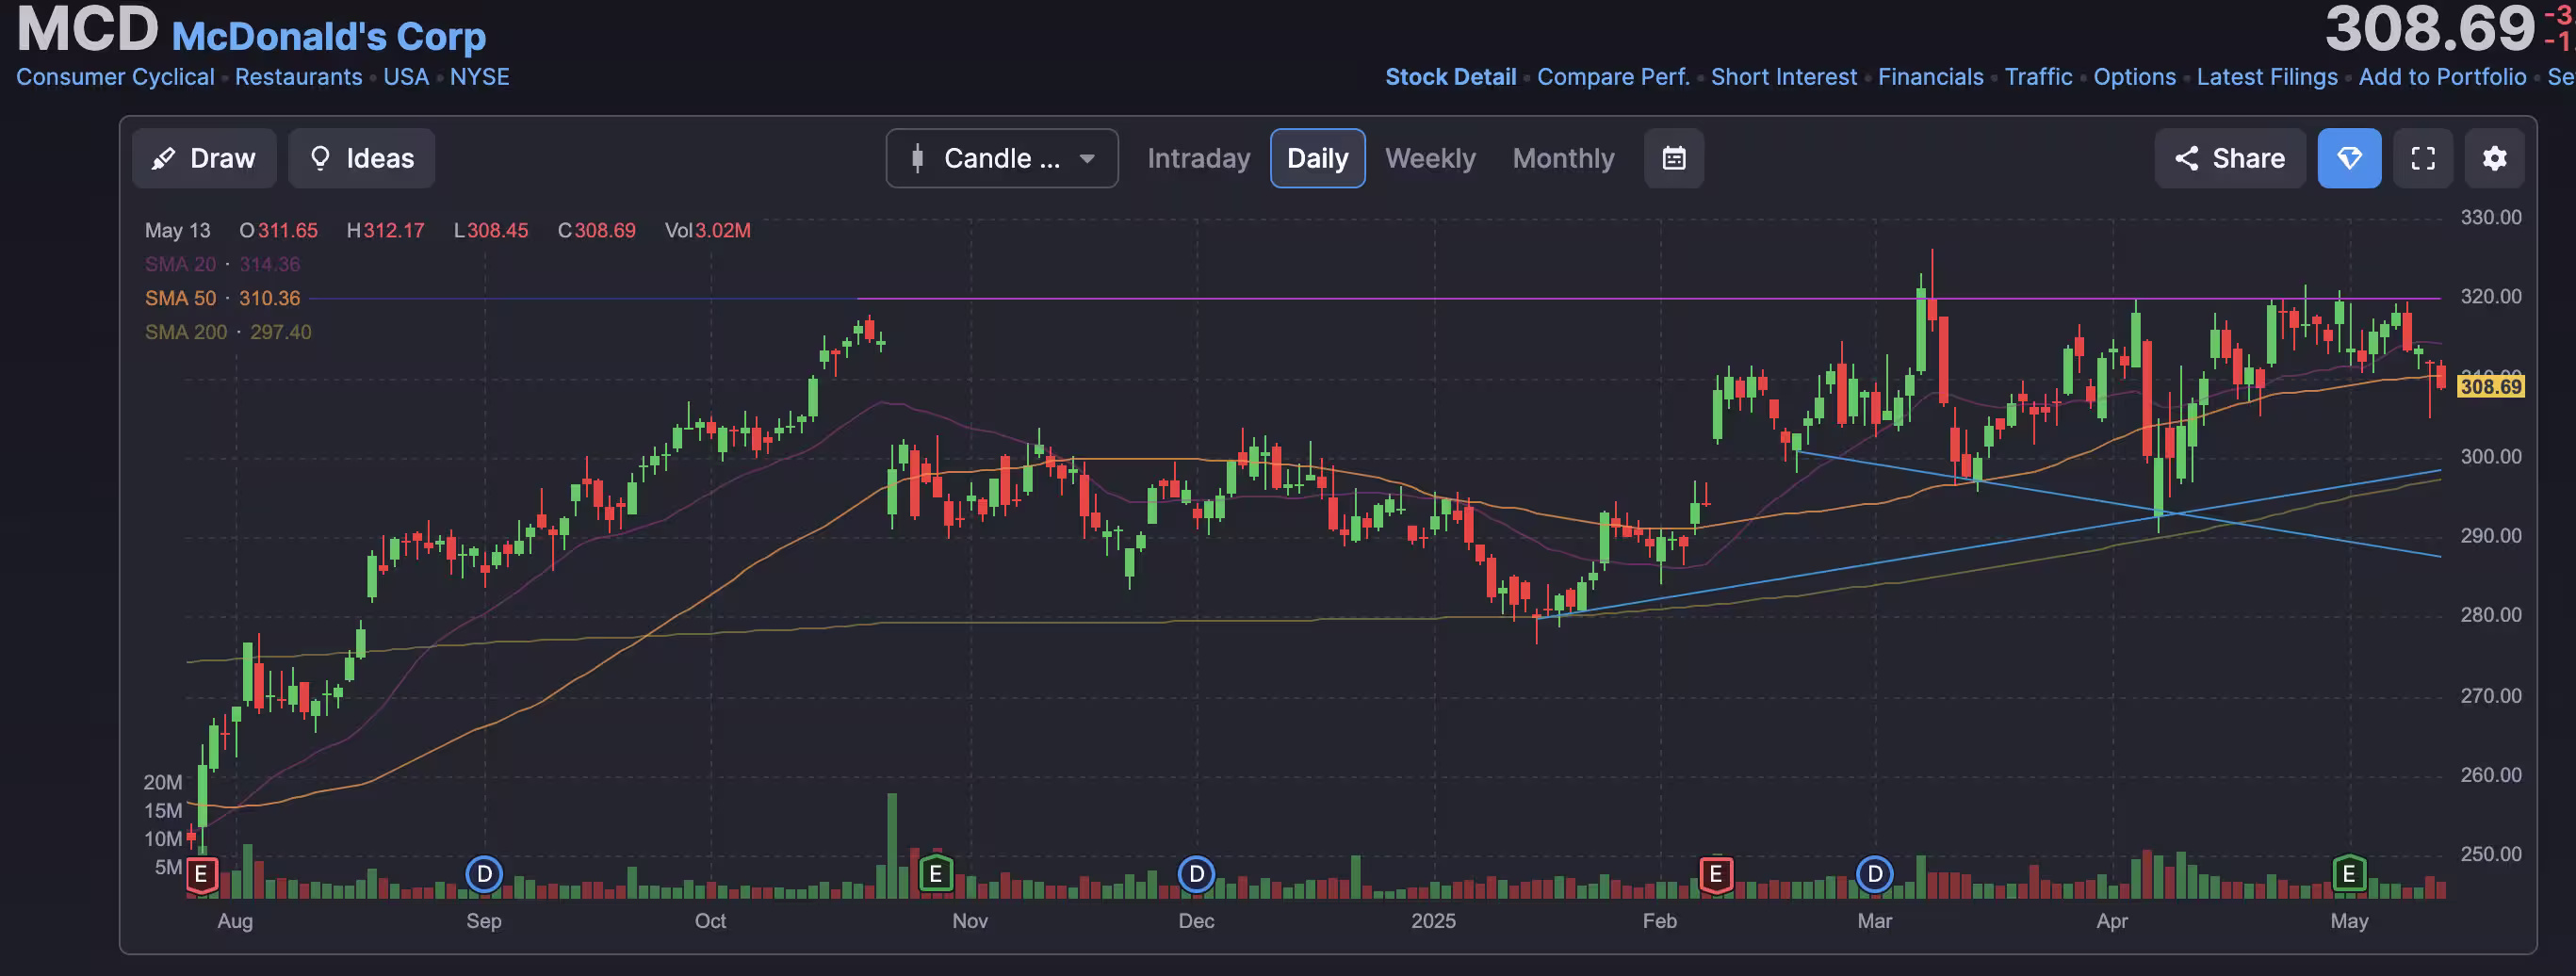This screenshot has width=2576, height=976.
Task: Open the Consumer Cyclical sector link
Action: point(115,77)
